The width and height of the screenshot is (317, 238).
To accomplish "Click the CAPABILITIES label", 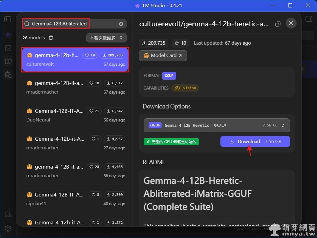I will coord(156,88).
